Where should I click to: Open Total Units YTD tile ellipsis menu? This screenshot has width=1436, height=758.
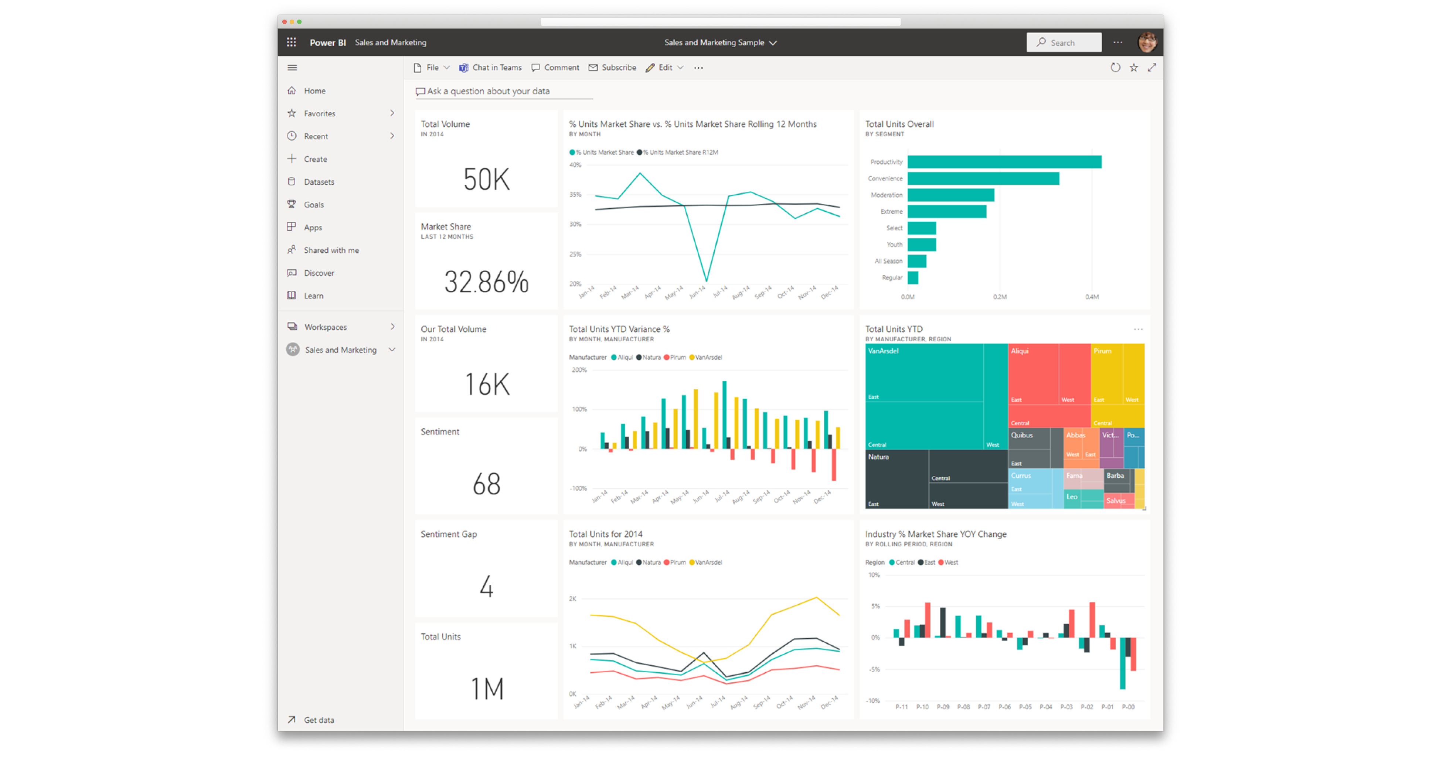coord(1138,330)
